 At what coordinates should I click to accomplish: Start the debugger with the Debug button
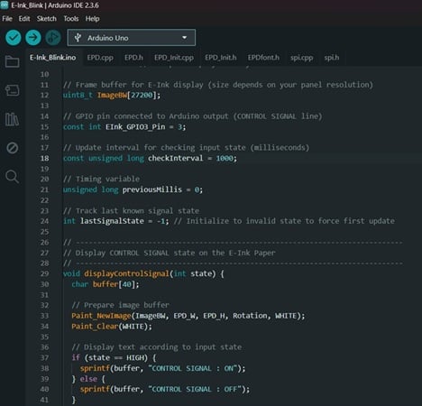coord(53,38)
